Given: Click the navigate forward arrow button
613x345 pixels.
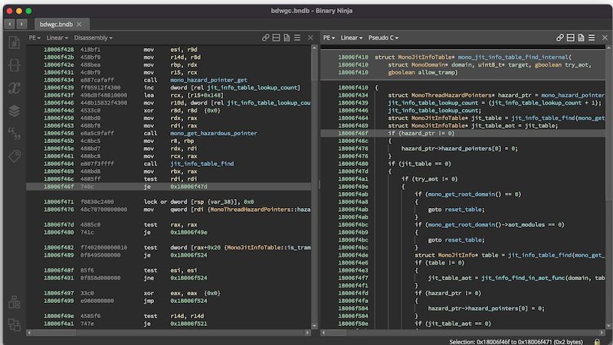Looking at the screenshot, I should (x=21, y=24).
